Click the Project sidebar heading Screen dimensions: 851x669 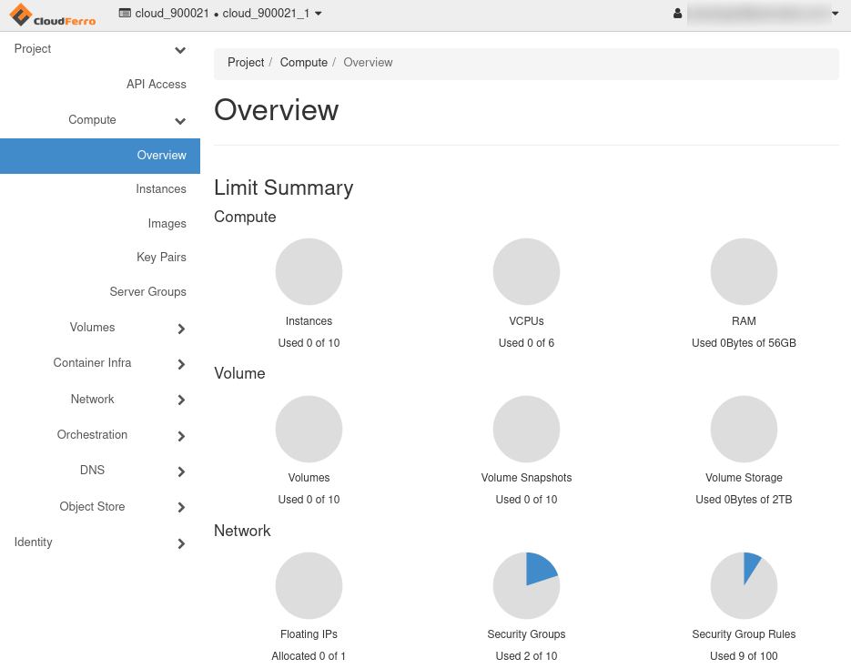click(x=33, y=49)
